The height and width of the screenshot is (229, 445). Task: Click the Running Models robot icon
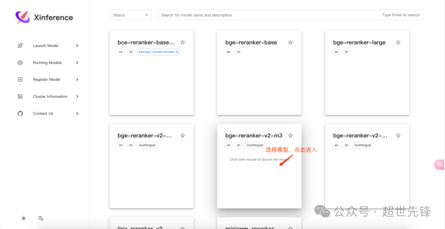[20, 63]
